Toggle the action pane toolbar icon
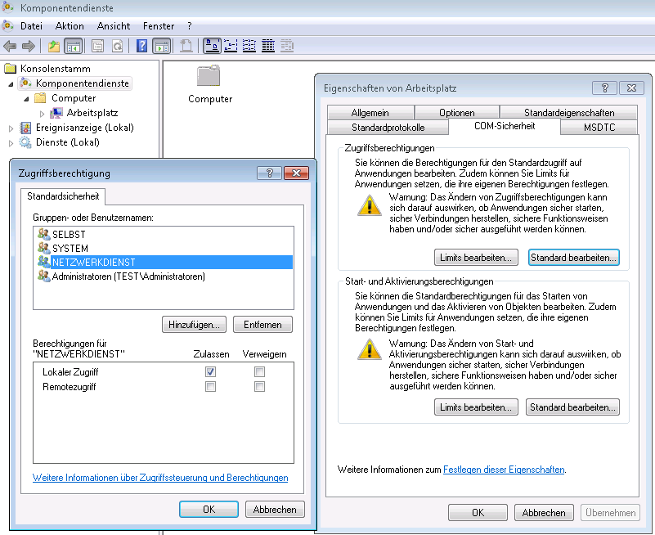This screenshot has width=655, height=535. pyautogui.click(x=161, y=46)
